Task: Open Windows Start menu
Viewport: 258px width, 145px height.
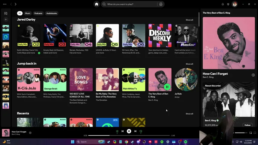Action: pos(73,142)
